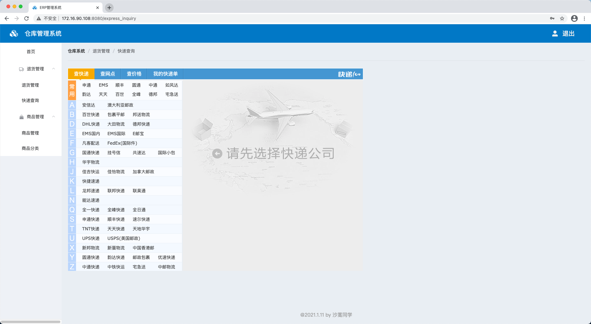Select the 常用 category label
The image size is (591, 324).
[72, 90]
